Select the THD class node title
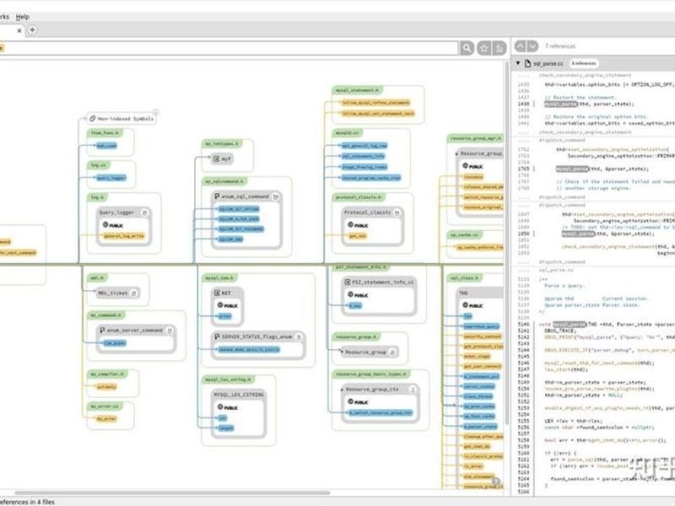This screenshot has height=506, width=675. 463,293
